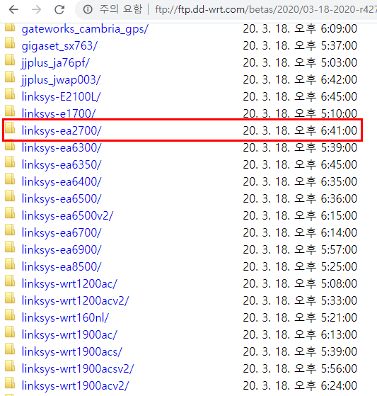The height and width of the screenshot is (396, 377).
Task: Click the folder icon beside linksys-ea6500v2
Action: click(10, 213)
